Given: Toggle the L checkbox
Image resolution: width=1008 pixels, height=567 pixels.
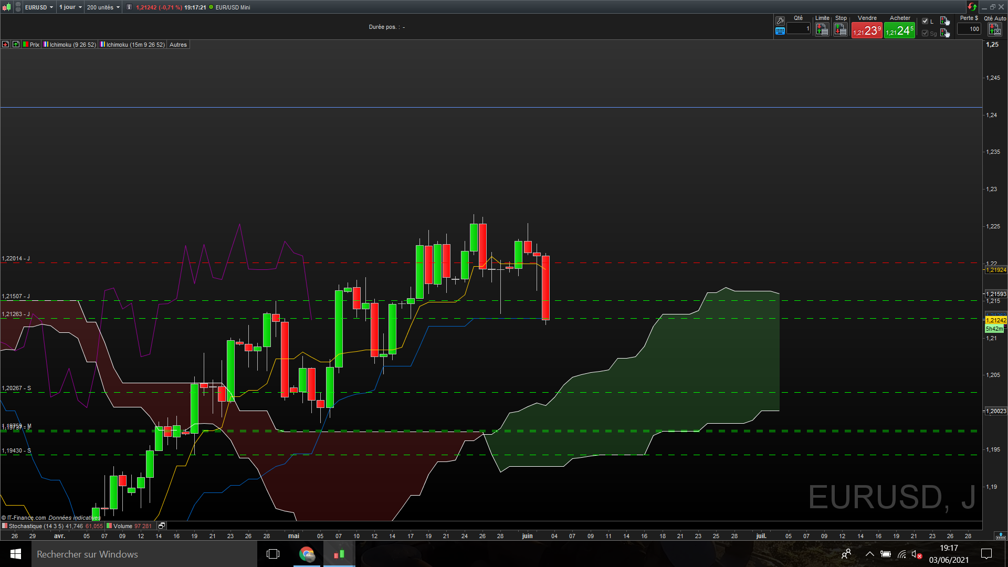Looking at the screenshot, I should [925, 22].
